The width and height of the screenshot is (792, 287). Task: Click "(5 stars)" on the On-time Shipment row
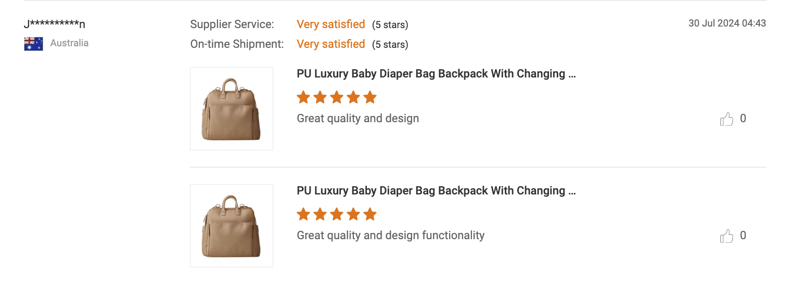(x=390, y=45)
